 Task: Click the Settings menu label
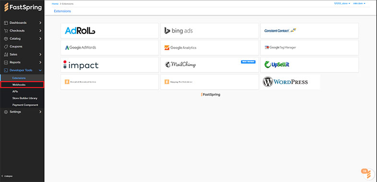tap(15, 112)
